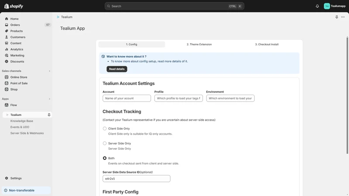This screenshot has width=349, height=196.
Task: Select Server Side Only radio button
Action: [x=105, y=143]
